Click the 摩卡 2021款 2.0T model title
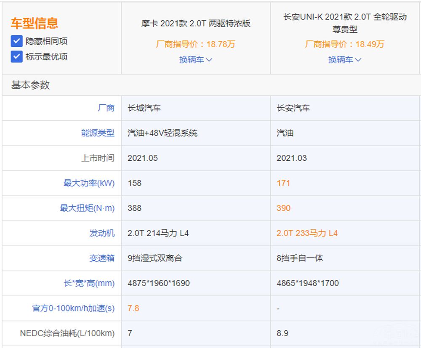The width and height of the screenshot is (421, 348). click(x=196, y=24)
